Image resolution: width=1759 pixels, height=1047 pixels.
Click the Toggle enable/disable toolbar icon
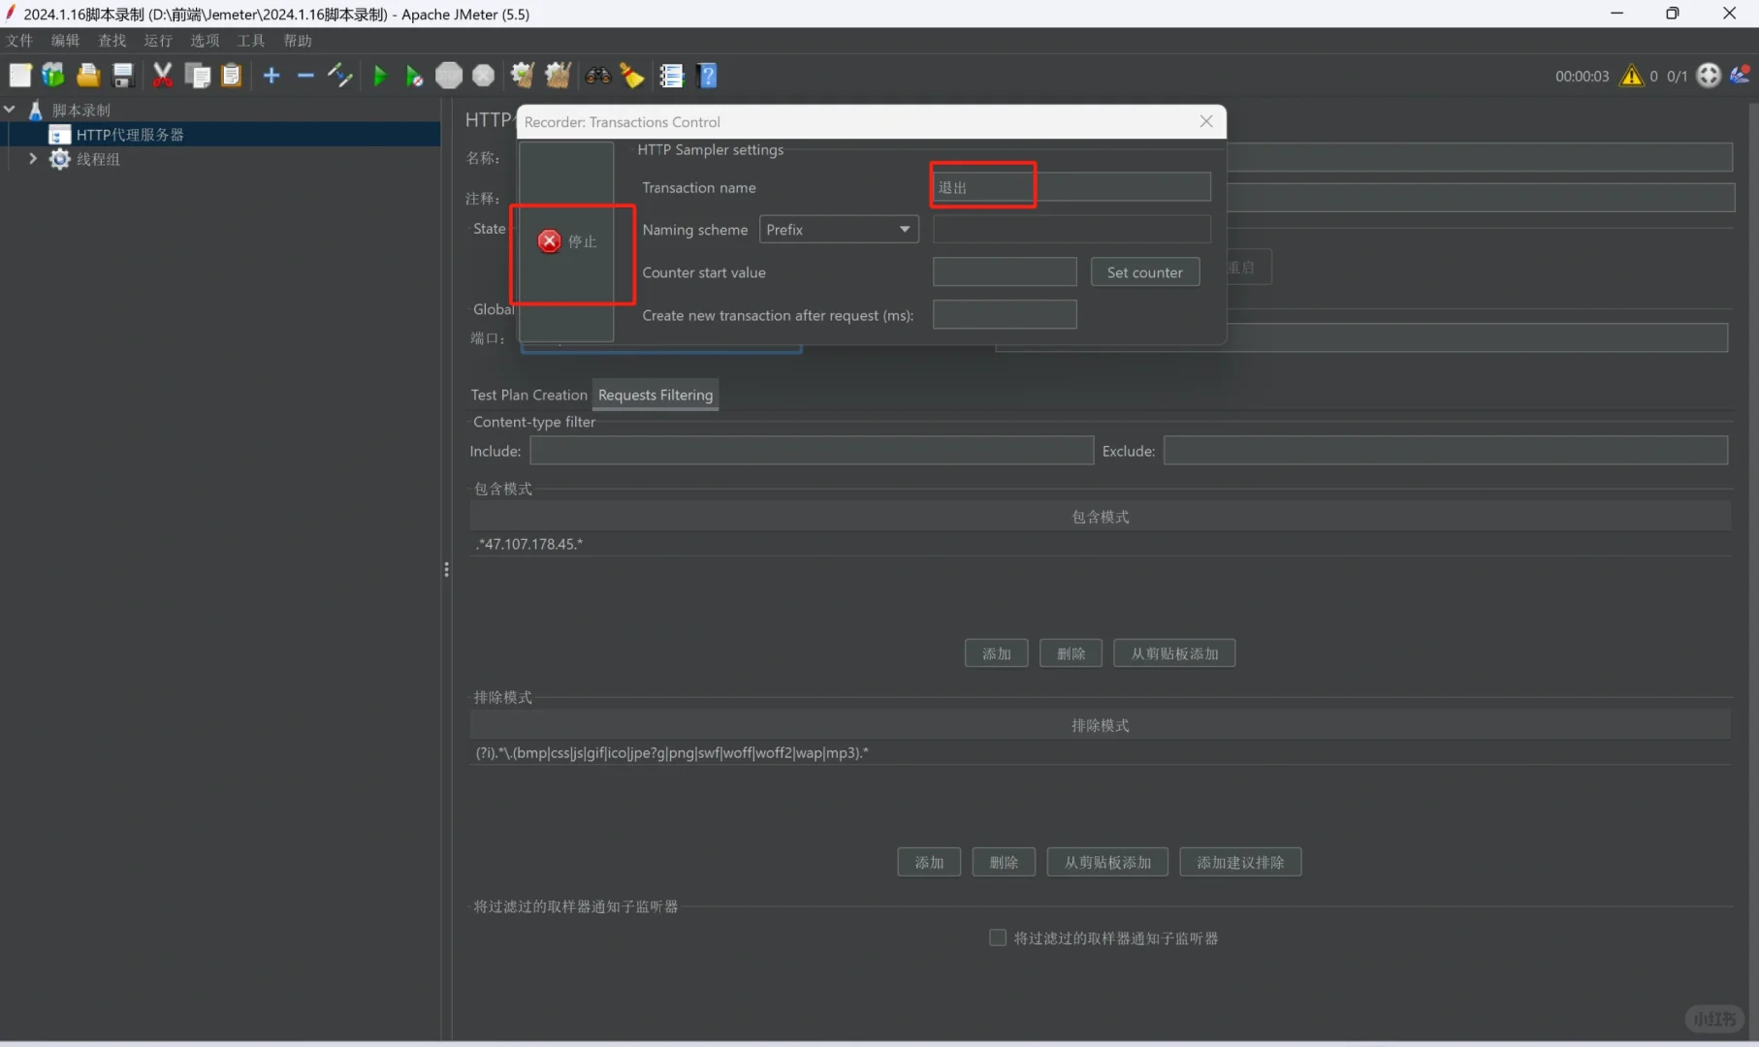coord(339,76)
